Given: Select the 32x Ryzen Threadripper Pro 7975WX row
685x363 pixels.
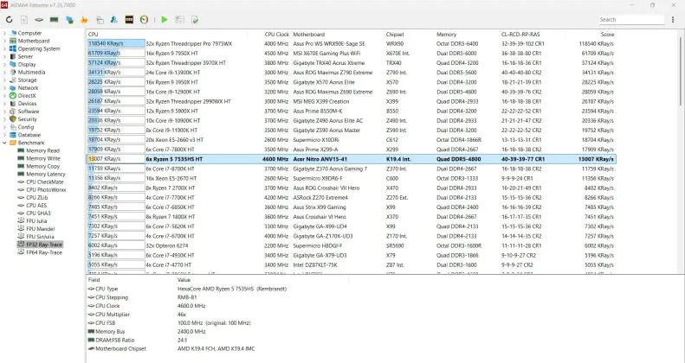Looking at the screenshot, I should point(352,44).
